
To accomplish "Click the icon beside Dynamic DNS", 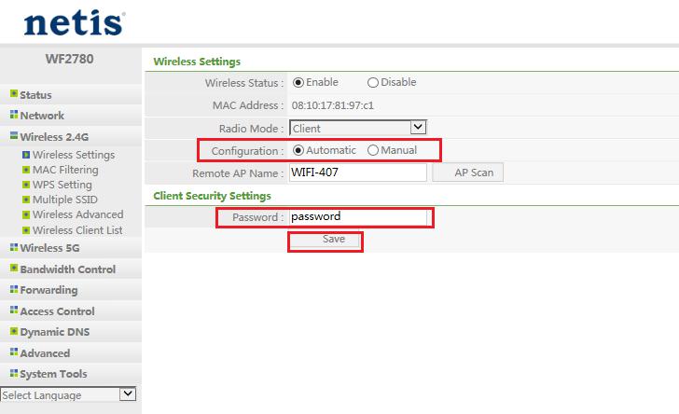I will tap(13, 331).
